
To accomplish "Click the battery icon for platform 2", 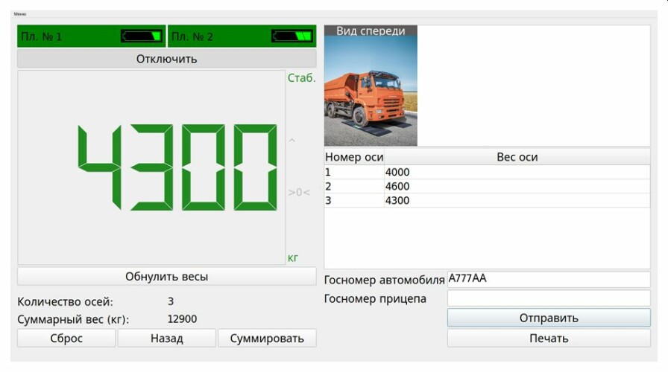I will coord(292,36).
